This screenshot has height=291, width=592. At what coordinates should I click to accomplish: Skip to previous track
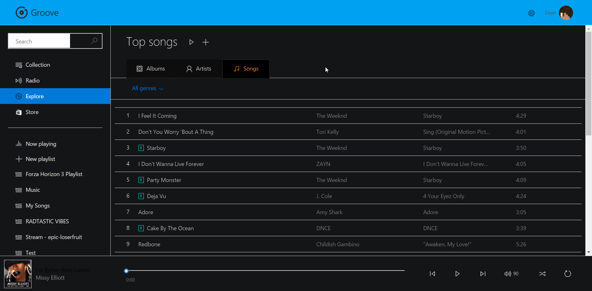coord(432,274)
